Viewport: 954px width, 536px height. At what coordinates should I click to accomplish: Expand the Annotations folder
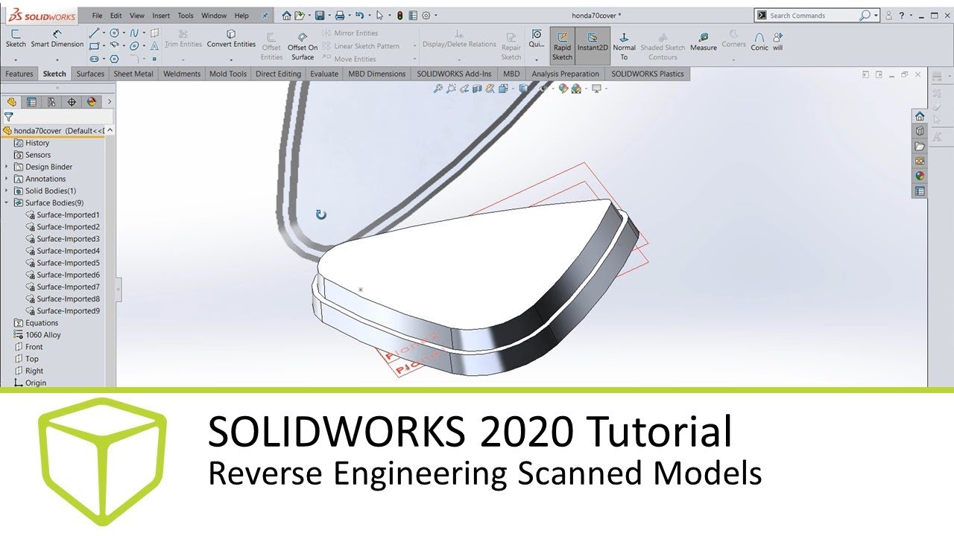[x=7, y=179]
